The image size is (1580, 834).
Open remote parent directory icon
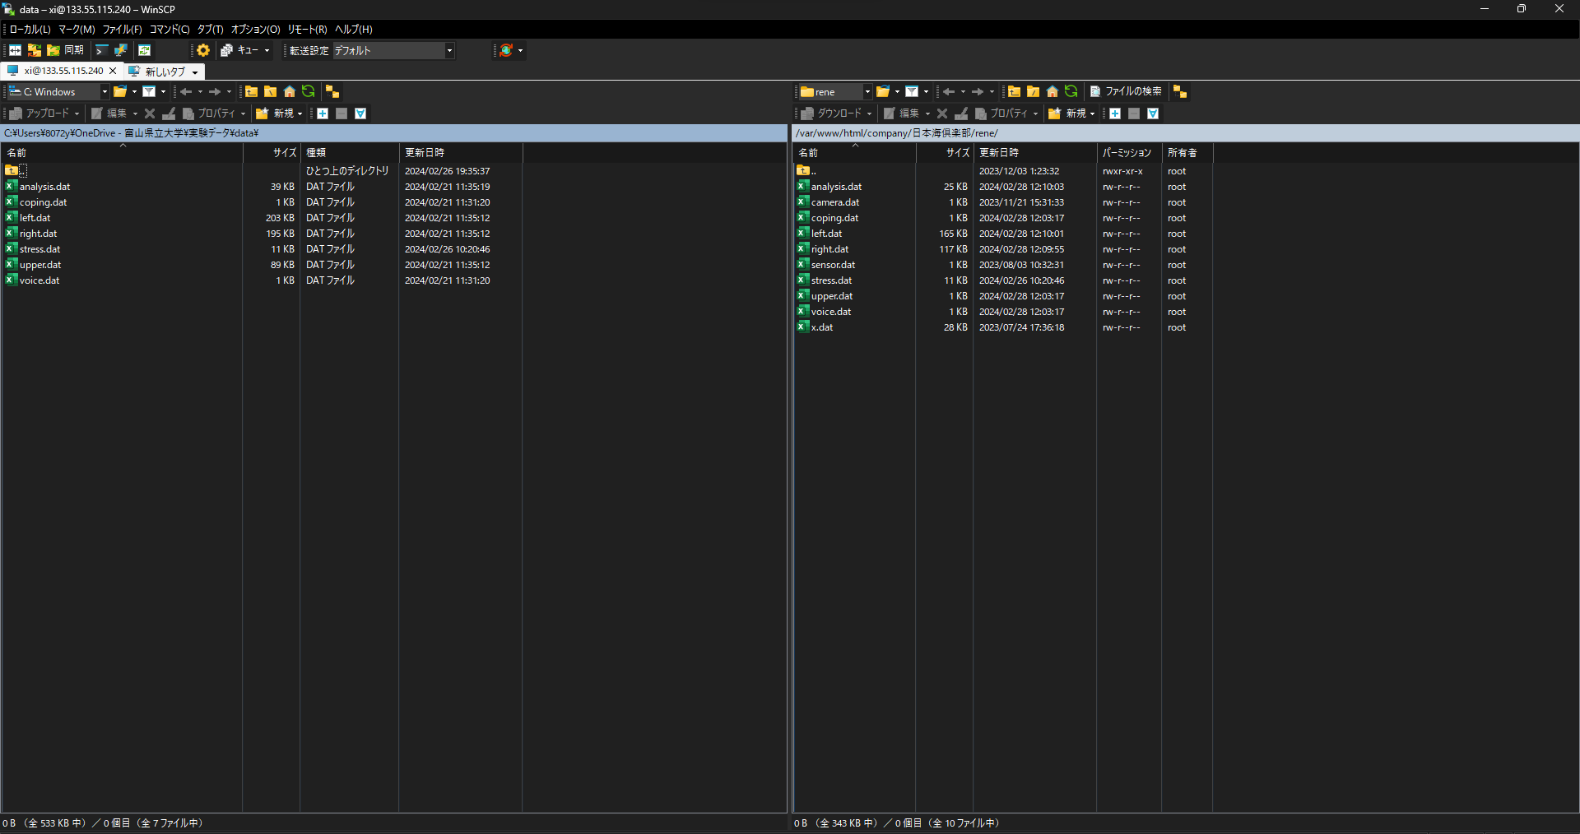click(x=1014, y=91)
